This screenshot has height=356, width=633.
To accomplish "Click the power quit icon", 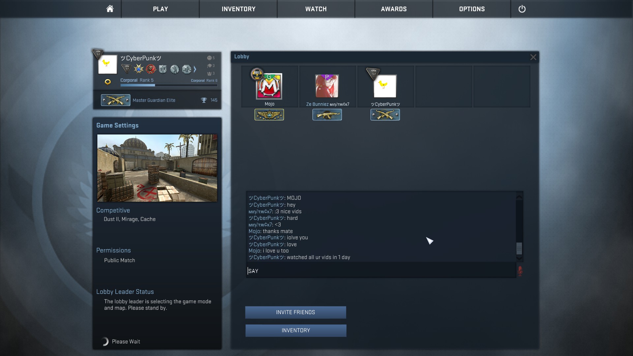I will pos(522,9).
